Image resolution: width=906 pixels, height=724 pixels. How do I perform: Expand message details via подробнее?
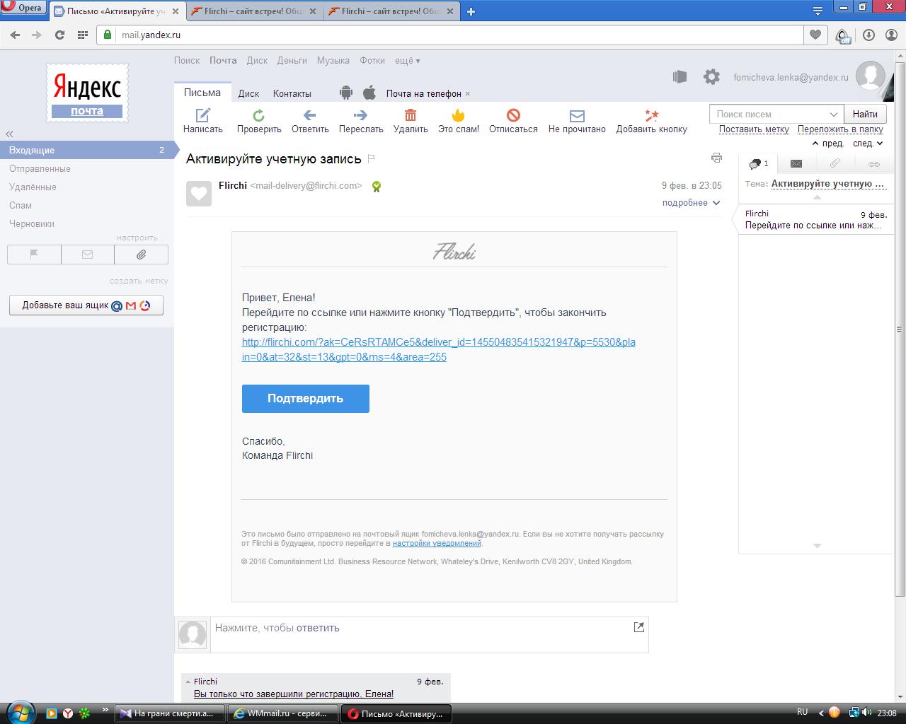click(691, 203)
